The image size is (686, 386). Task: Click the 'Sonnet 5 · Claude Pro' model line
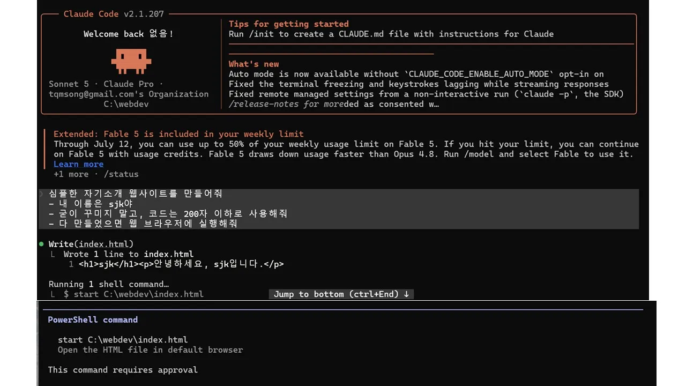[x=105, y=84]
